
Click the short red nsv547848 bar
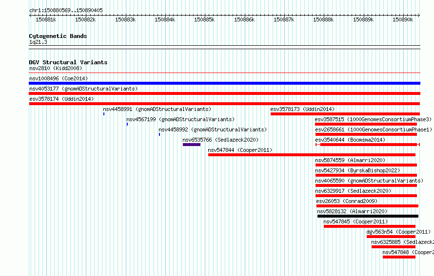[399, 257]
